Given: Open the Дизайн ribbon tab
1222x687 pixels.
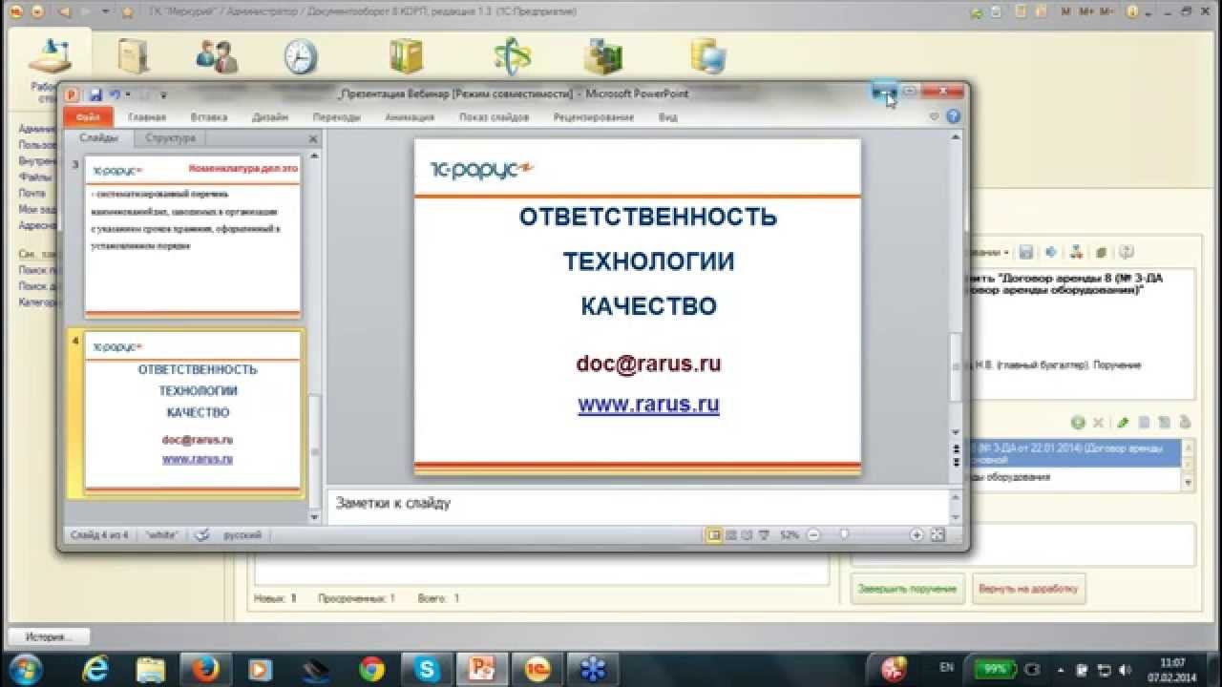Looking at the screenshot, I should point(271,117).
